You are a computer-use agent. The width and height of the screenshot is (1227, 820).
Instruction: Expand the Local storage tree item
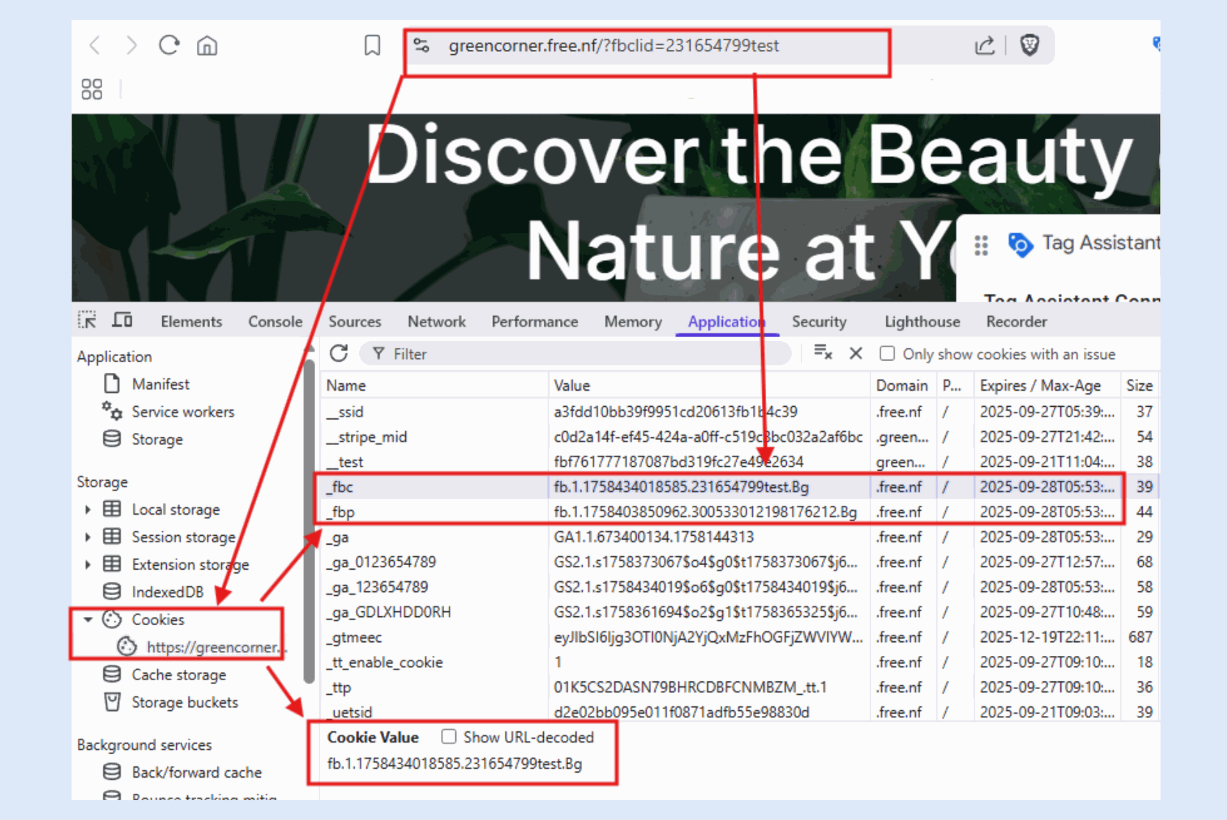click(x=88, y=510)
